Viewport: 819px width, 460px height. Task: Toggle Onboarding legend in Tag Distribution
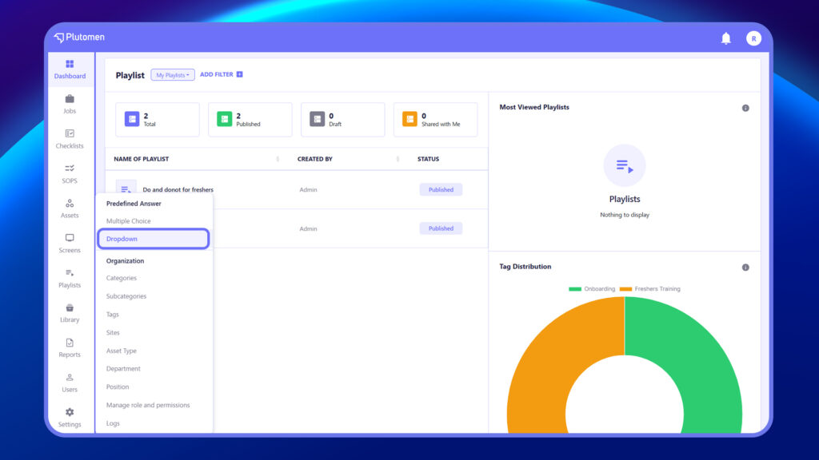(592, 289)
